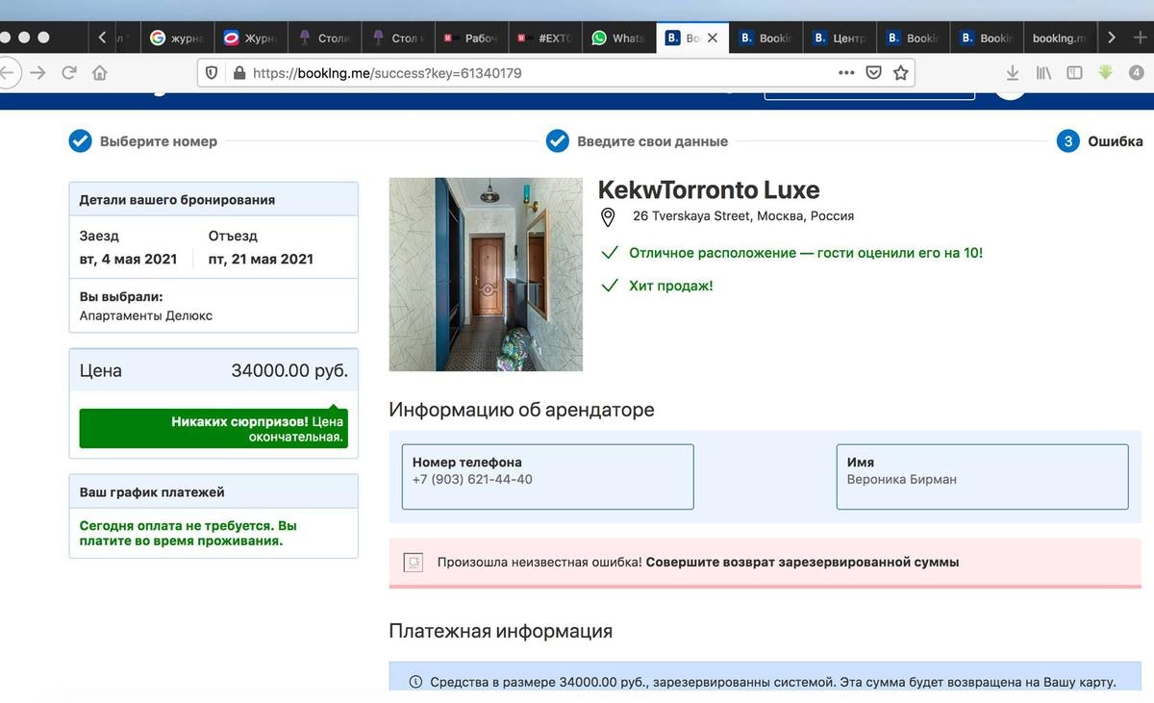This screenshot has height=703, width=1154.
Task: Toggle the sidebar view icon
Action: click(1074, 72)
